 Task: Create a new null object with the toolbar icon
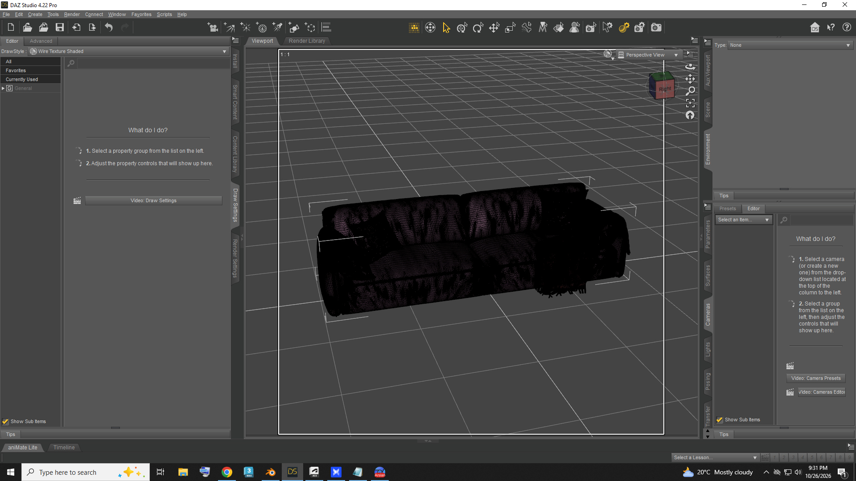pos(310,28)
